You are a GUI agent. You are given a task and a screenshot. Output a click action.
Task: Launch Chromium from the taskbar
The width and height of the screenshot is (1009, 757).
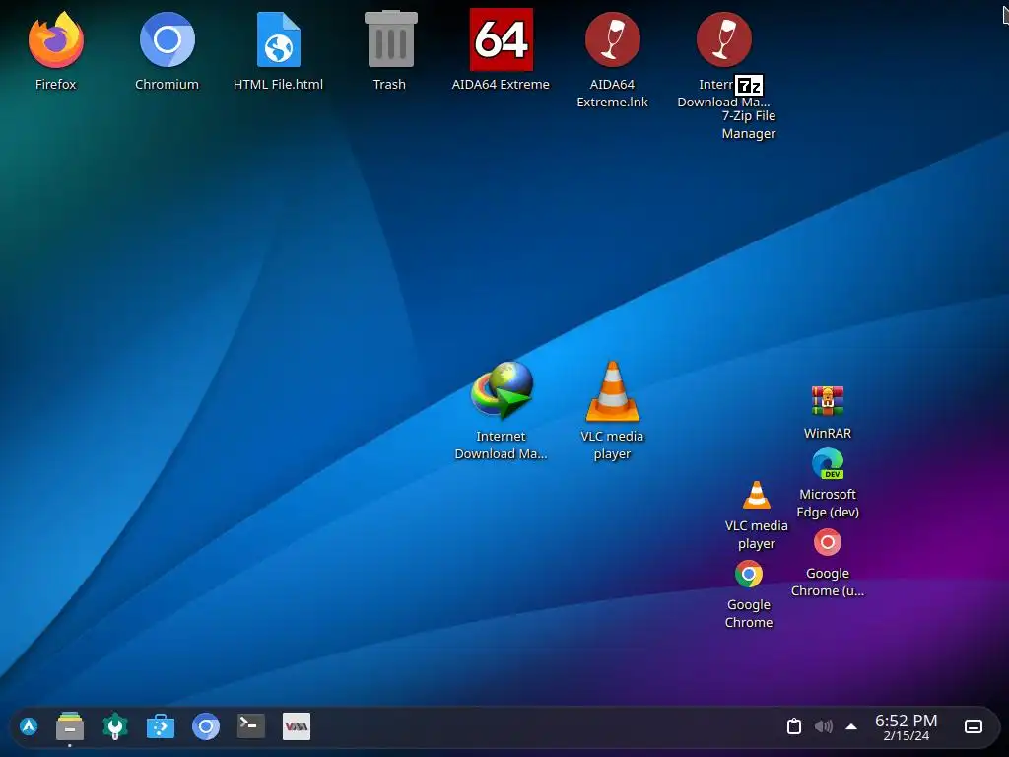click(206, 726)
